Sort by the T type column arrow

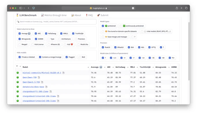point(20,66)
